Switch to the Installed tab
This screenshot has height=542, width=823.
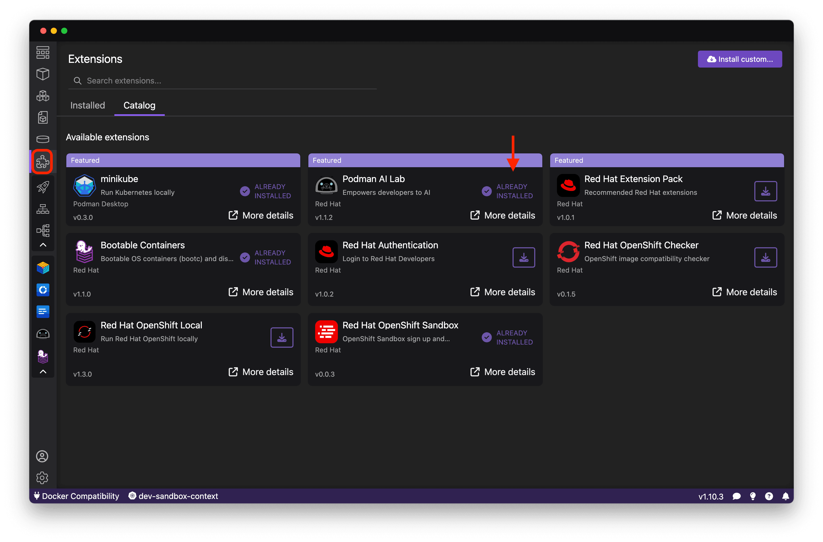click(x=87, y=105)
